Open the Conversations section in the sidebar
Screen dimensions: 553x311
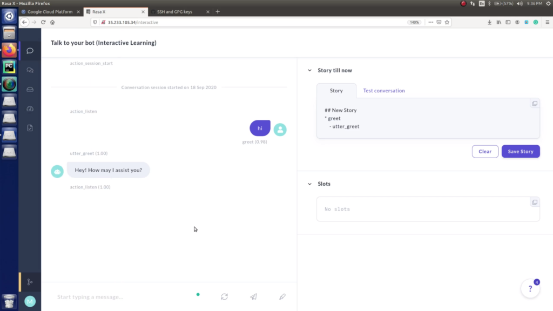(31, 69)
